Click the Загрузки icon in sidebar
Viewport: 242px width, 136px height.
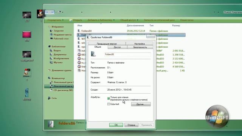point(51,31)
